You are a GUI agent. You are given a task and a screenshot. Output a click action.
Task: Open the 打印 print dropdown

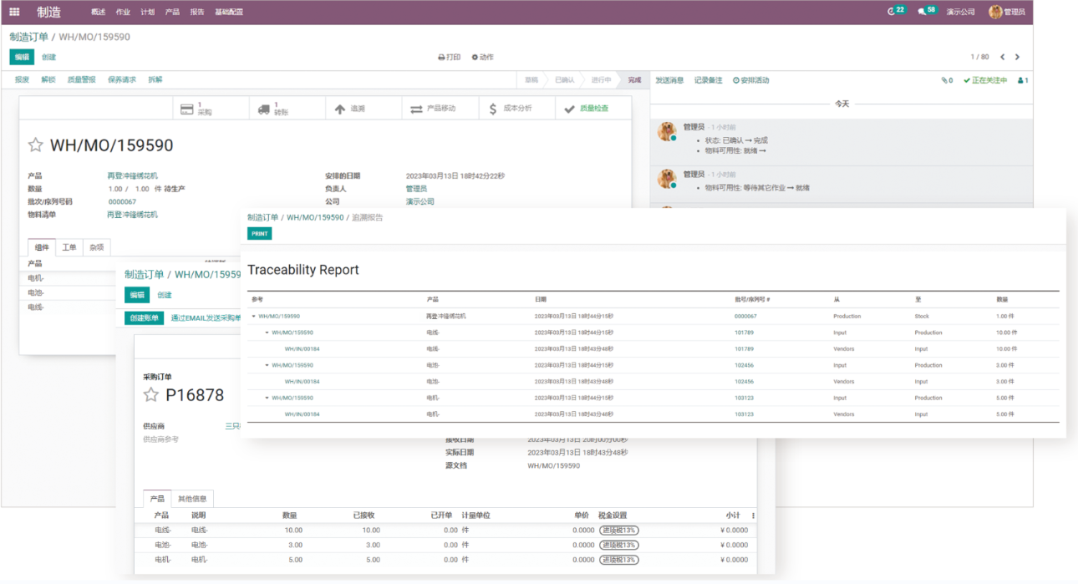(x=450, y=57)
